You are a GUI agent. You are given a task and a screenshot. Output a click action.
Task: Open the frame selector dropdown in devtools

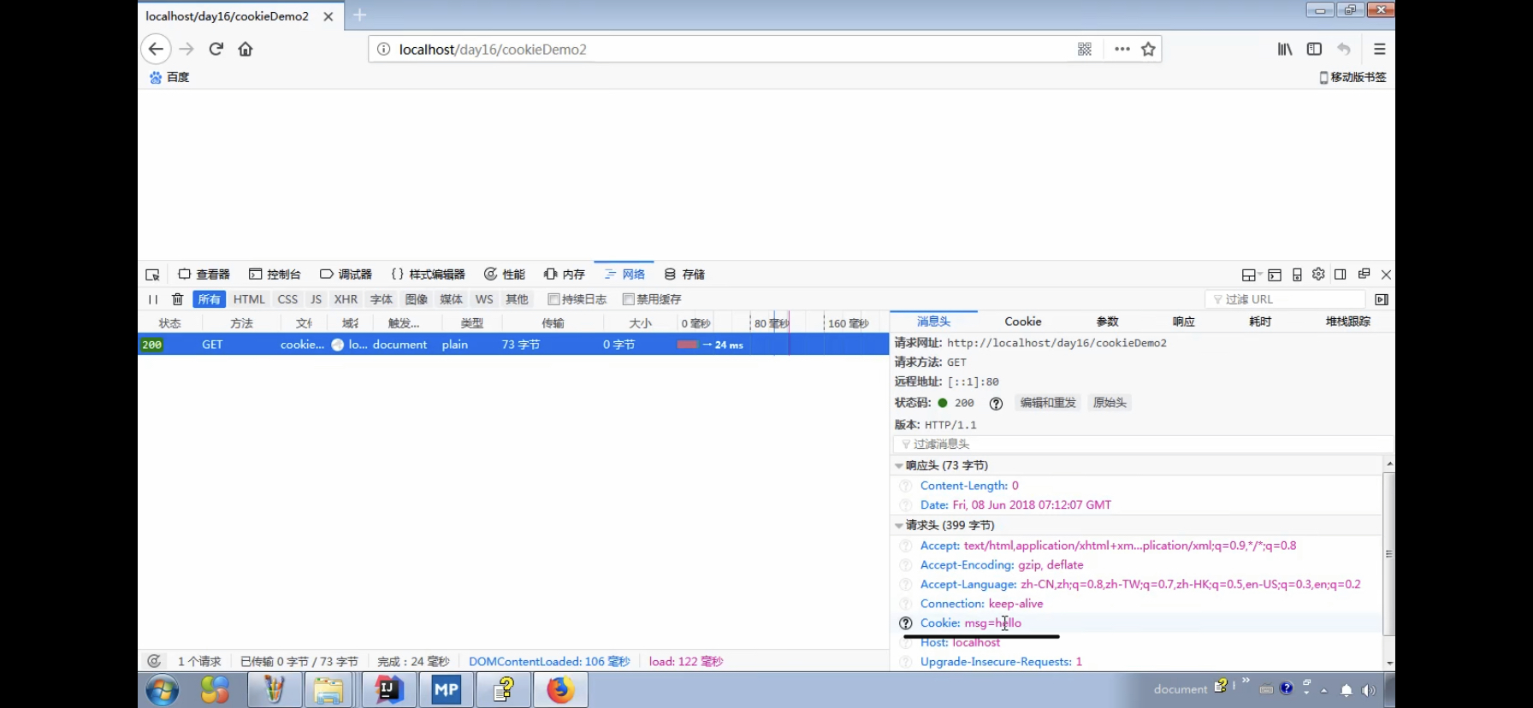pyautogui.click(x=1252, y=274)
